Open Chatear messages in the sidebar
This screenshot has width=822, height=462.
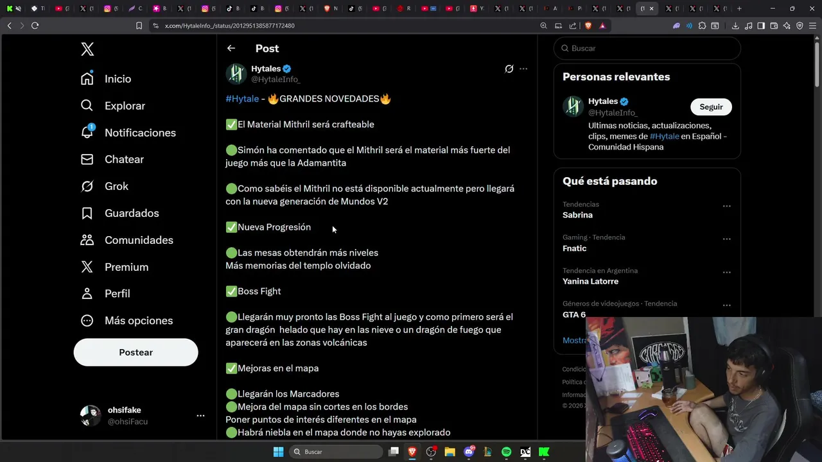click(112, 159)
